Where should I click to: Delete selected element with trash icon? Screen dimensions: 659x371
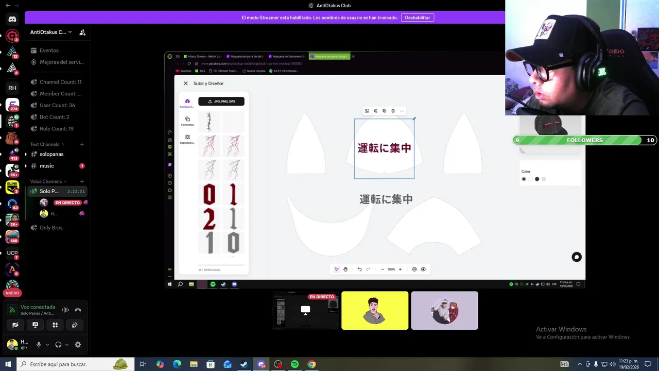point(393,111)
